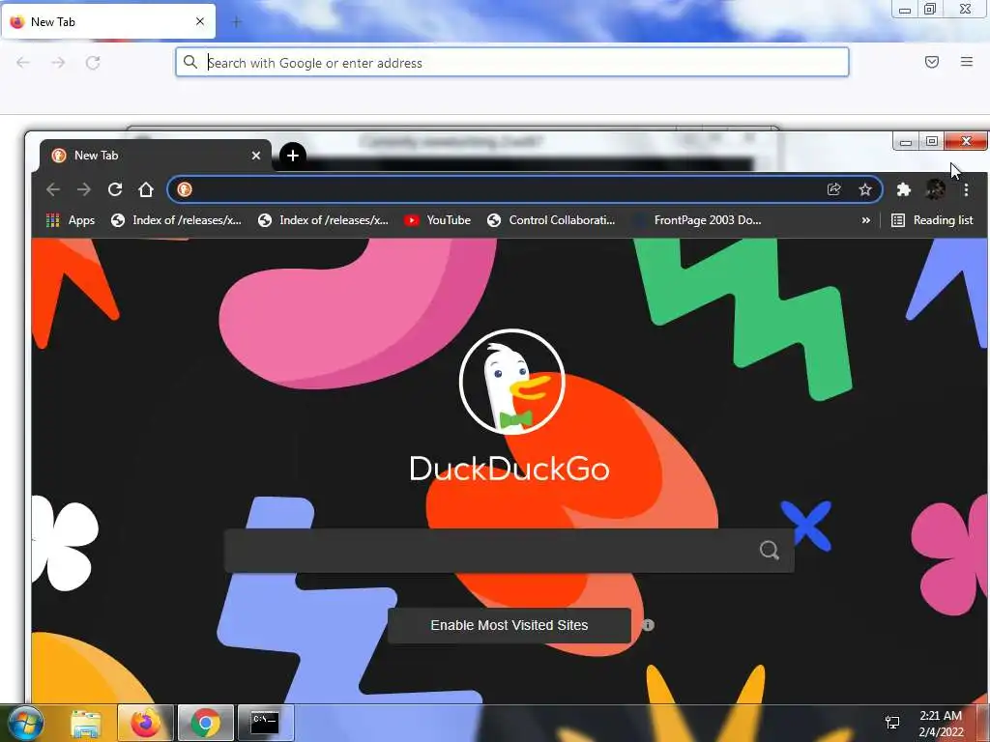Reload page in Firefox

coord(93,63)
